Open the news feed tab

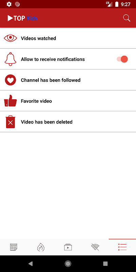pyautogui.click(x=14, y=247)
